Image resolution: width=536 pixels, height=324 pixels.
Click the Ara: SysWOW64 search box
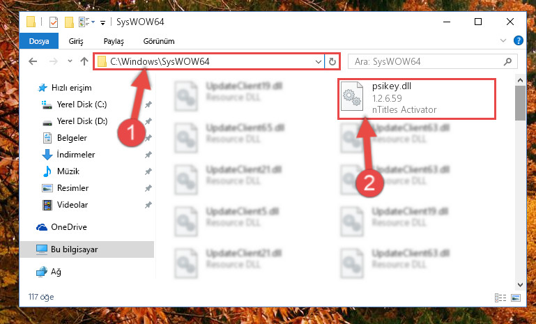[x=427, y=61]
